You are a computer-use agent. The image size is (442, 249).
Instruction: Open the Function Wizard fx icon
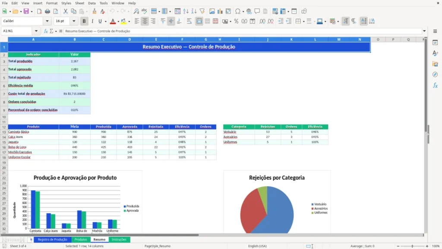click(x=46, y=31)
